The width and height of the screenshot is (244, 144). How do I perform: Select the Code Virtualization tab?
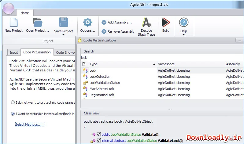[x=37, y=52]
